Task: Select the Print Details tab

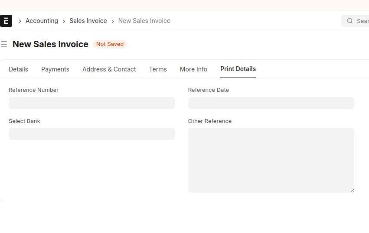Action: pos(238,69)
